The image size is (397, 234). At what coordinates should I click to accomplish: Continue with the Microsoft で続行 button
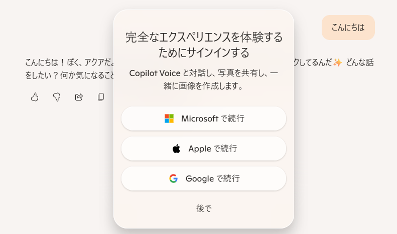pos(204,118)
